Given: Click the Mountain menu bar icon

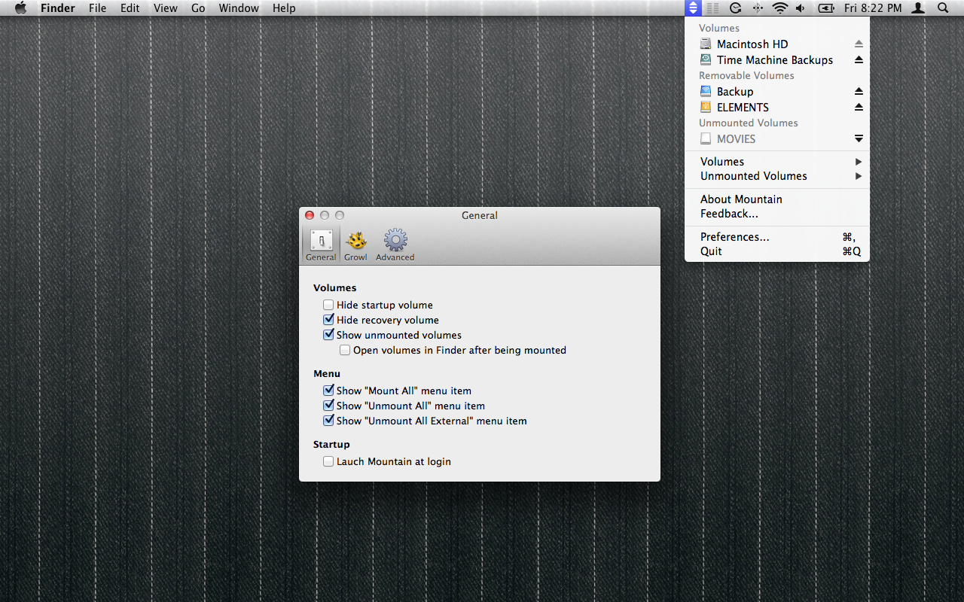Looking at the screenshot, I should pyautogui.click(x=694, y=8).
